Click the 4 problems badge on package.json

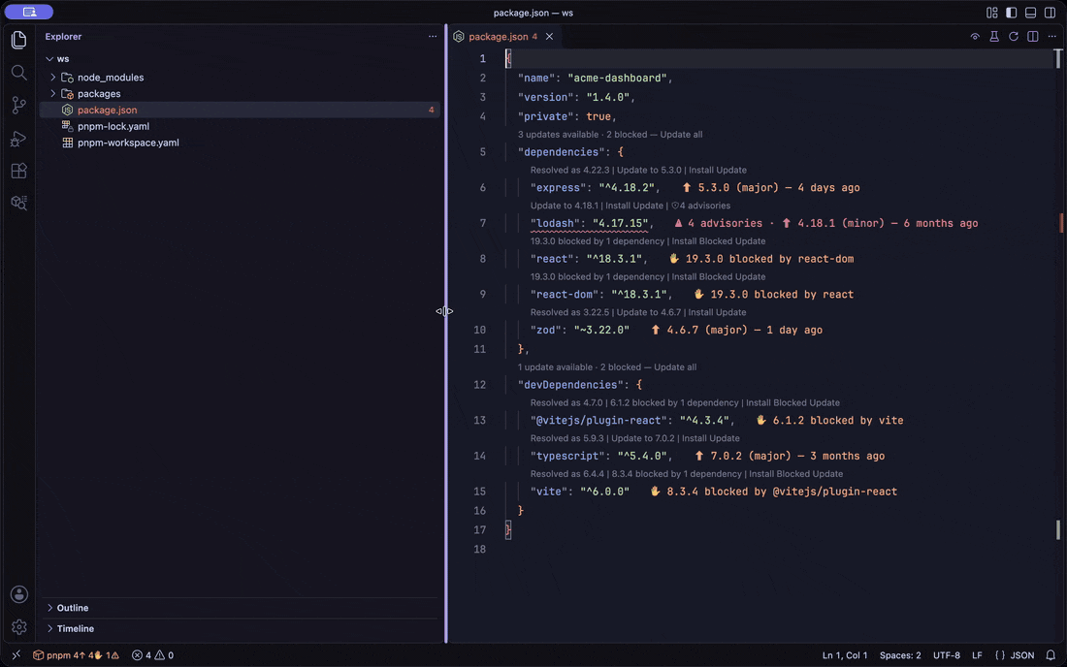click(431, 111)
